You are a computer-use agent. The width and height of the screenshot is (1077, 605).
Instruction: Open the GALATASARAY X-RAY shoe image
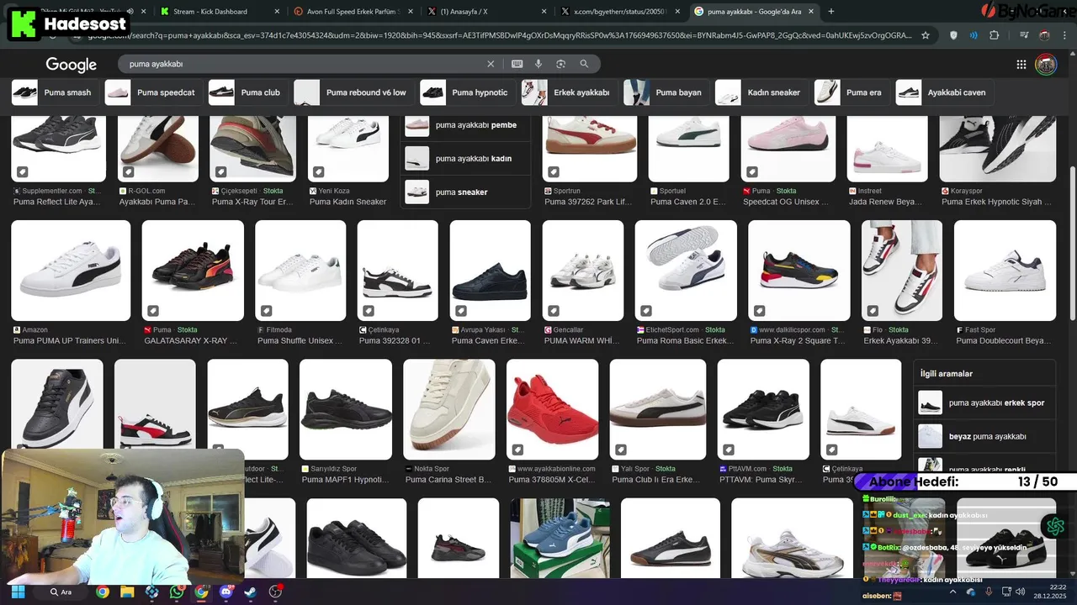(x=193, y=271)
